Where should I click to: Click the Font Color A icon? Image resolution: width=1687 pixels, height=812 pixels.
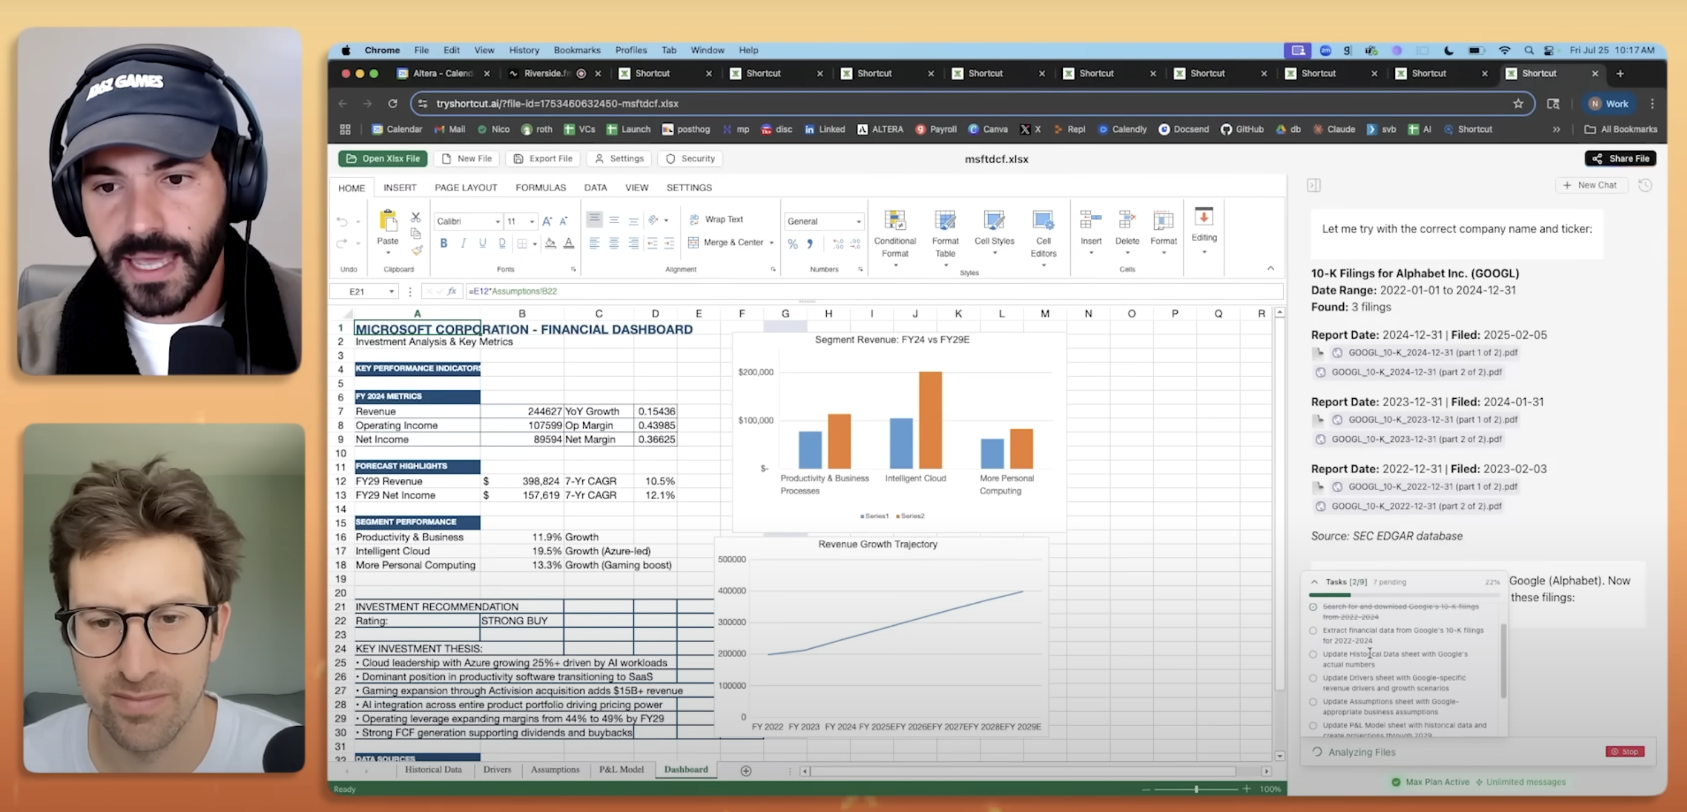pos(569,243)
